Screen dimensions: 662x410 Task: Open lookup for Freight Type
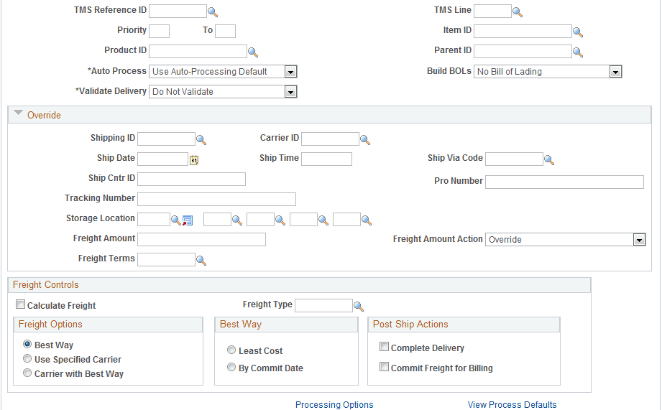coord(359,307)
